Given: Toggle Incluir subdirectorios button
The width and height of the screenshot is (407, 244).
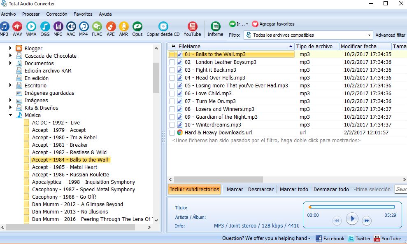Looking at the screenshot, I should click(194, 190).
